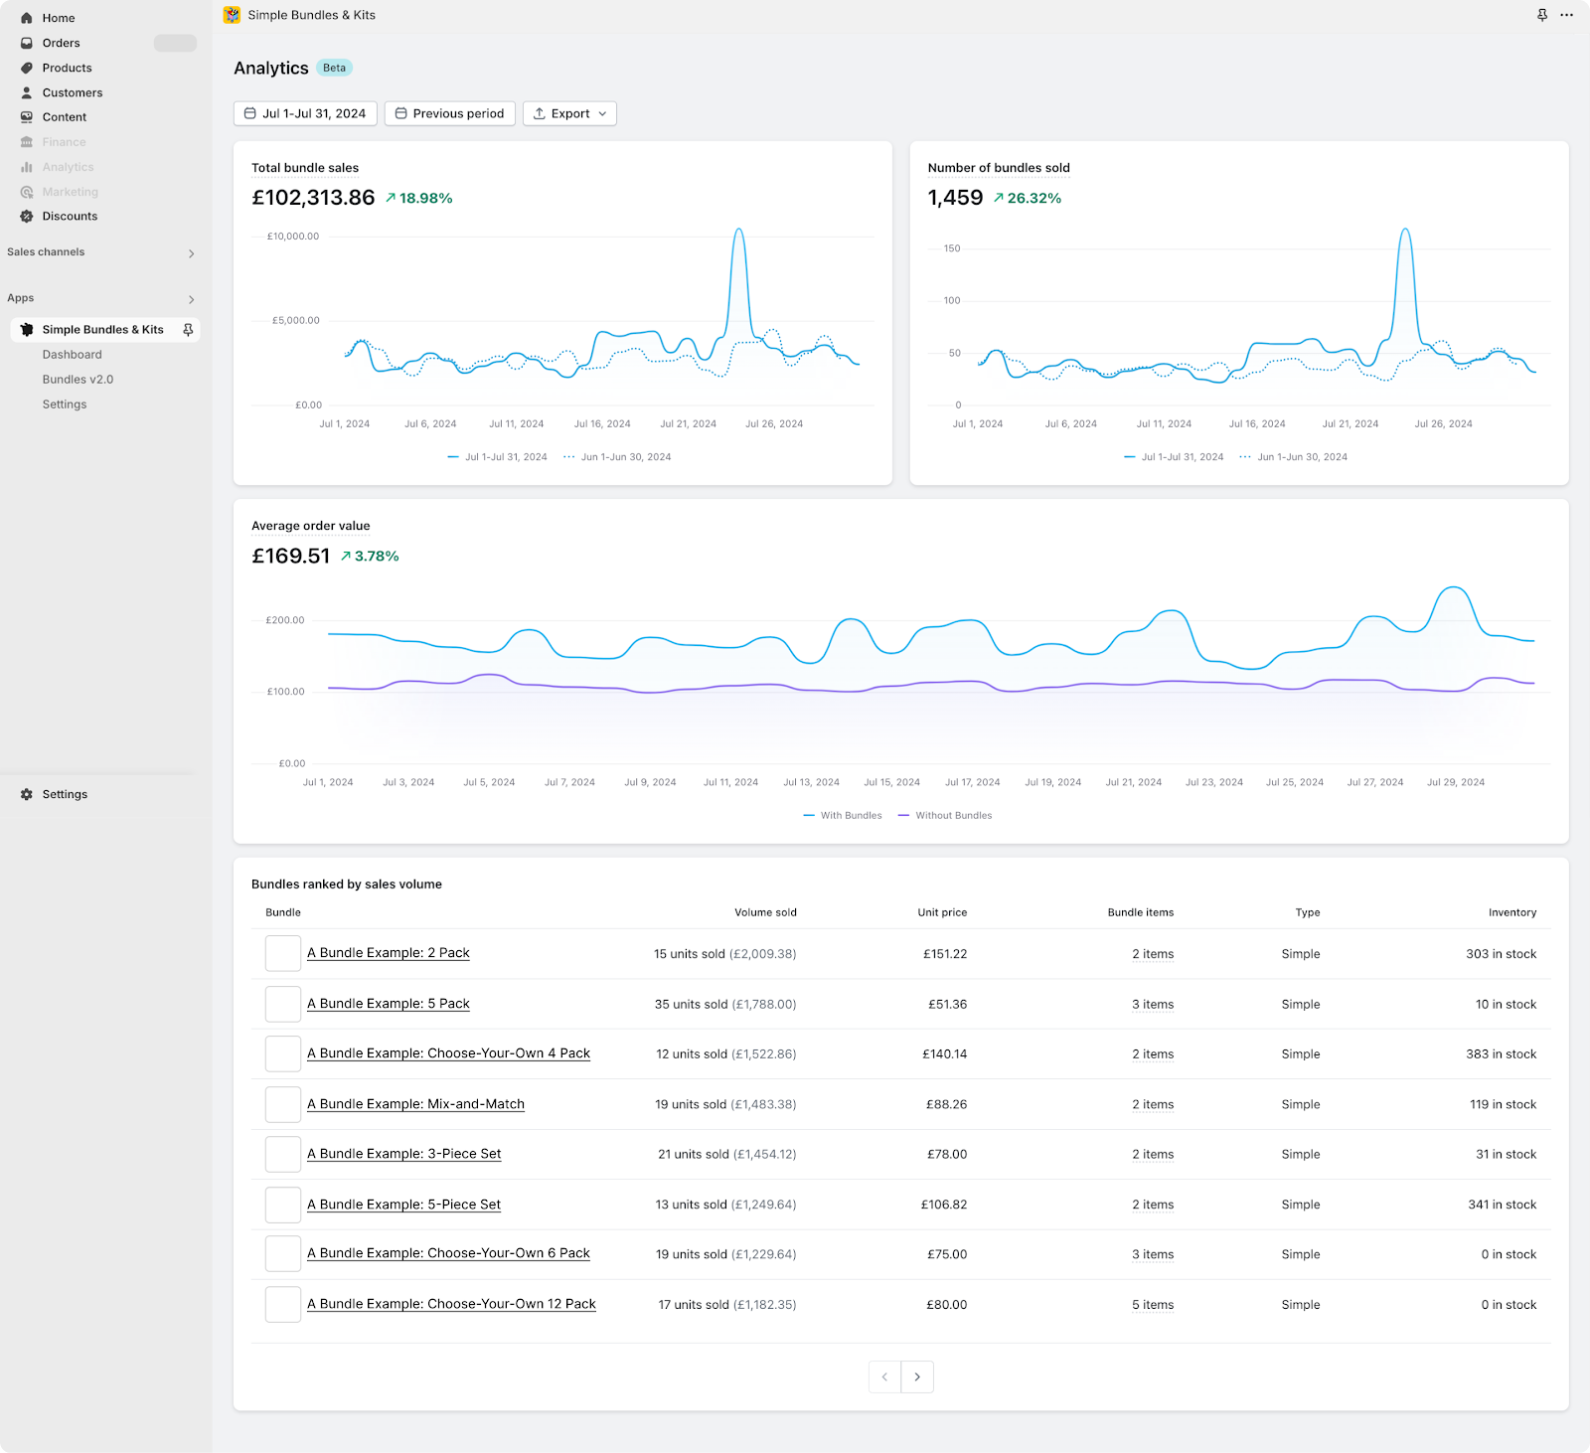Click the Home icon in sidebar
The width and height of the screenshot is (1590, 1453).
point(27,18)
